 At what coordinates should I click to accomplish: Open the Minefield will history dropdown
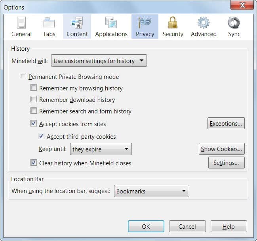point(99,61)
